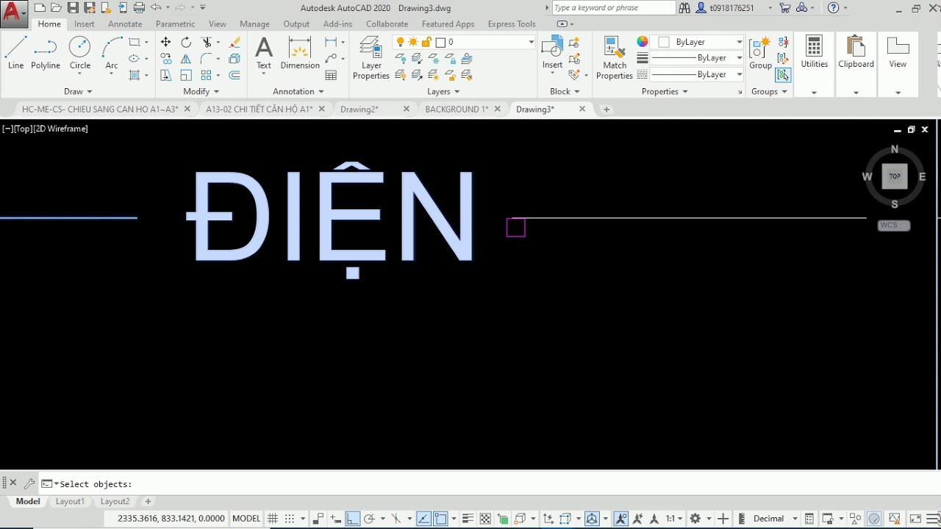Image resolution: width=941 pixels, height=529 pixels.
Task: Click the Hatch tool icon
Action: [x=135, y=75]
